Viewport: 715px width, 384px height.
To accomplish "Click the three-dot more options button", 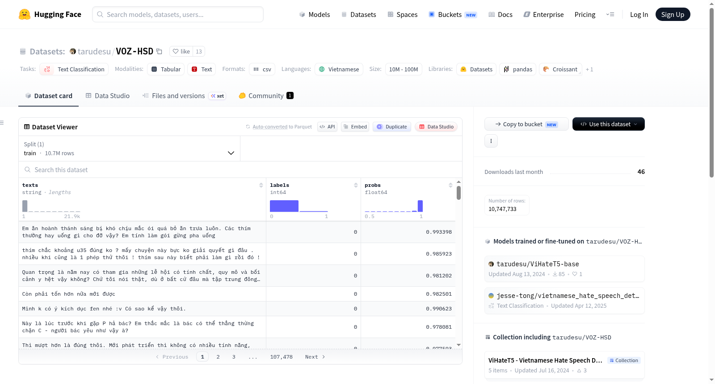I will [x=491, y=141].
